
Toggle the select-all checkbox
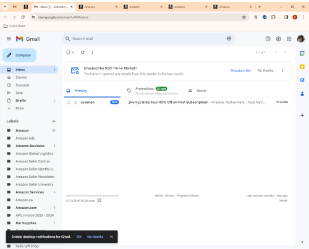coord(68,53)
